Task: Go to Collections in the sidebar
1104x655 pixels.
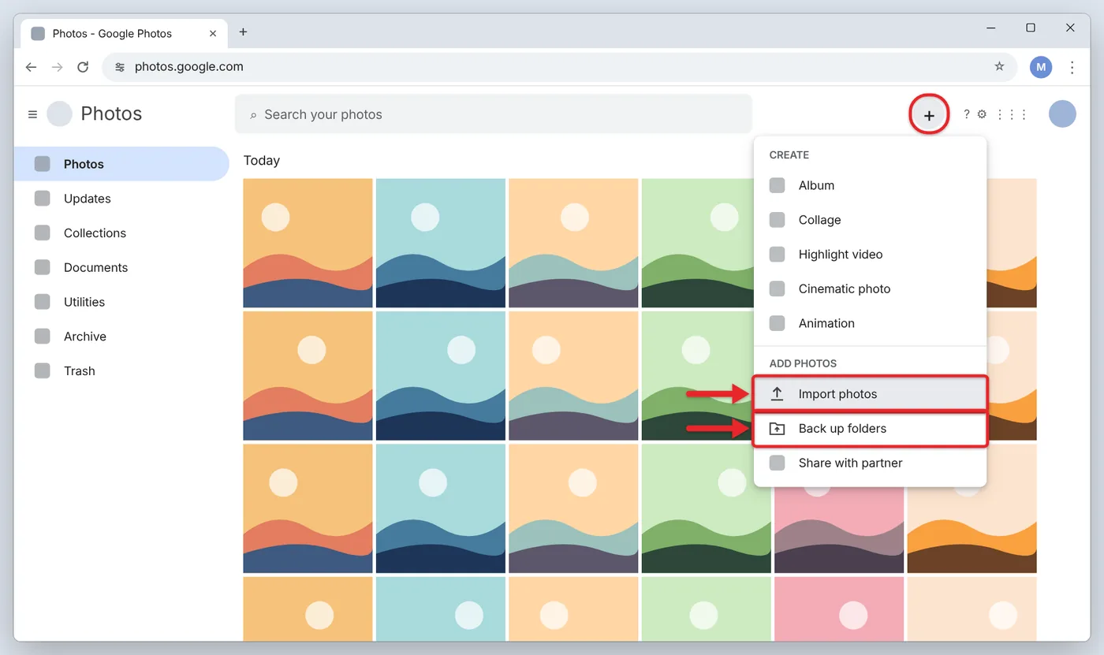Action: 121,233
